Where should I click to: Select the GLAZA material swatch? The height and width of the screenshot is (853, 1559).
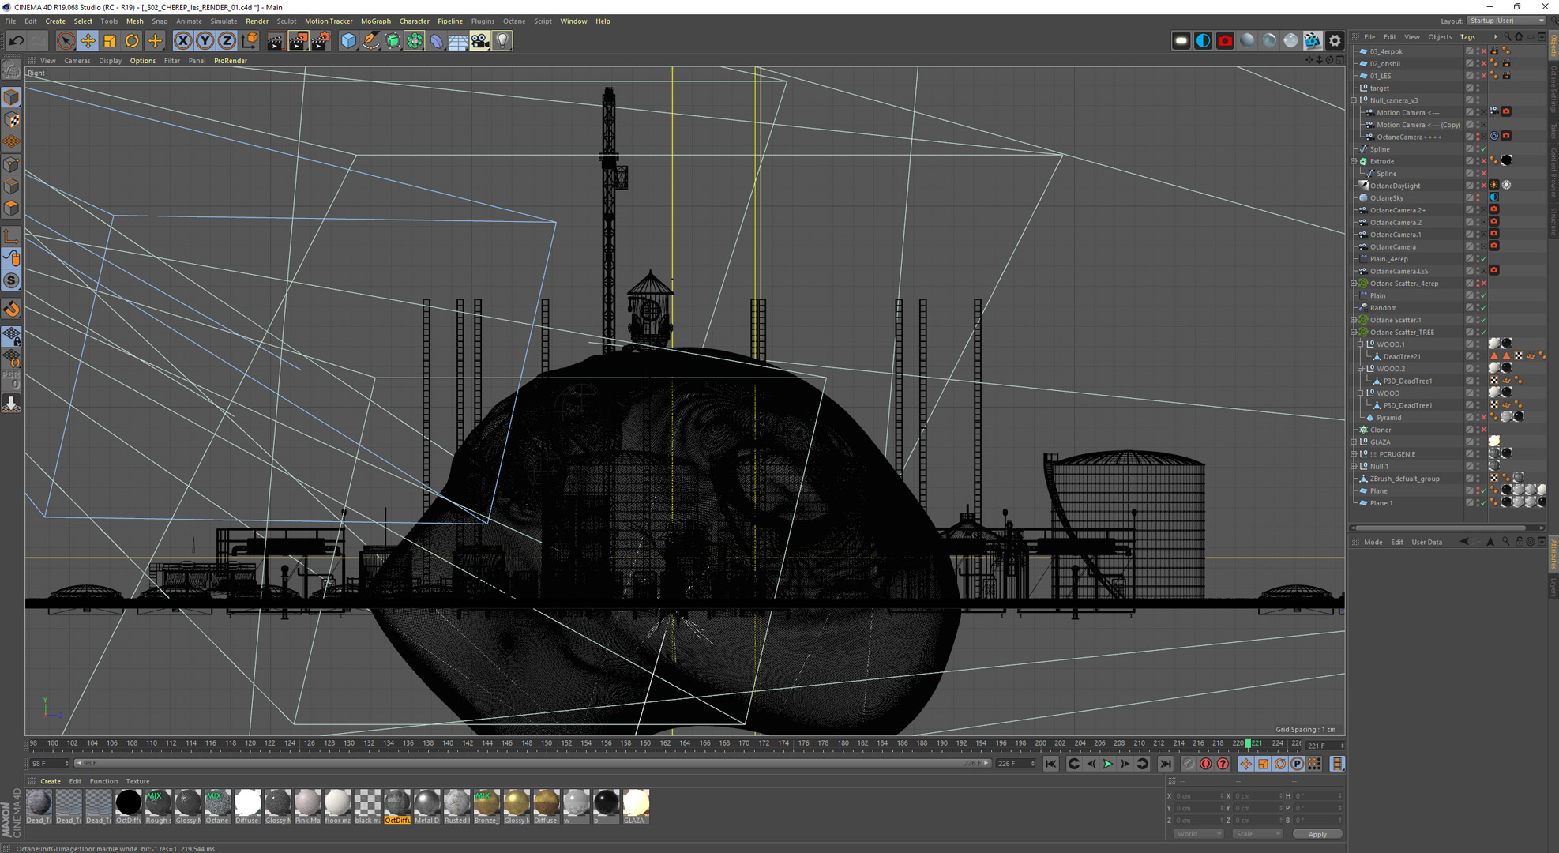(635, 803)
